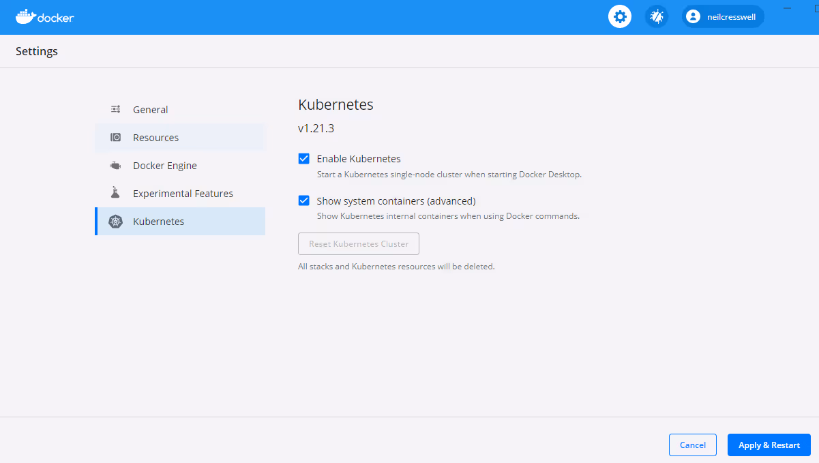Go to Docker Engine settings

[x=180, y=166]
